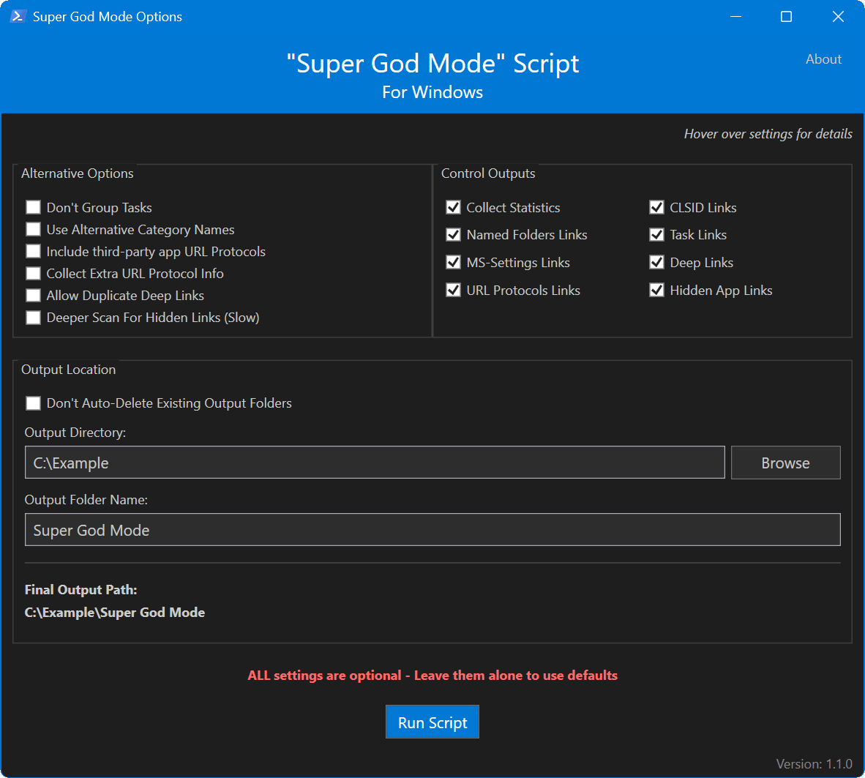The height and width of the screenshot is (778, 865).
Task: Open the About page
Action: pos(823,59)
